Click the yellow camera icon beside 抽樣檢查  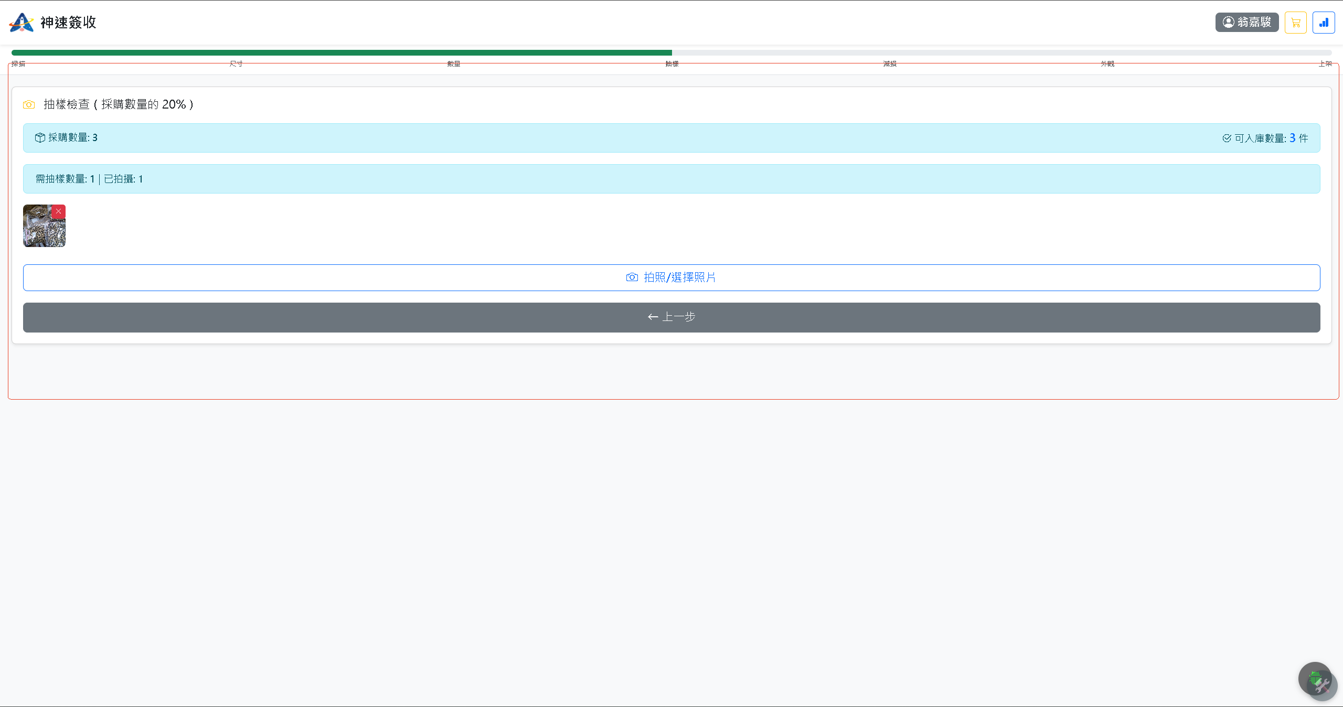pyautogui.click(x=29, y=104)
